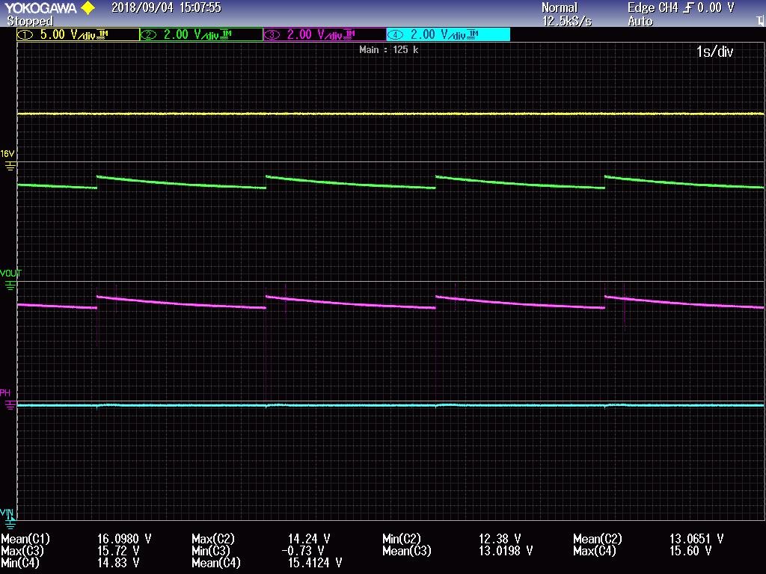Select the VOUT channel 2 ground marker
This screenshot has height=574, width=766.
click(x=10, y=286)
